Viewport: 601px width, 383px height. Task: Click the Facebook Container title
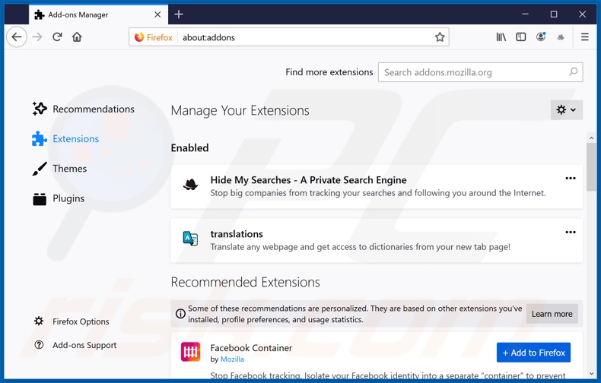coord(251,348)
